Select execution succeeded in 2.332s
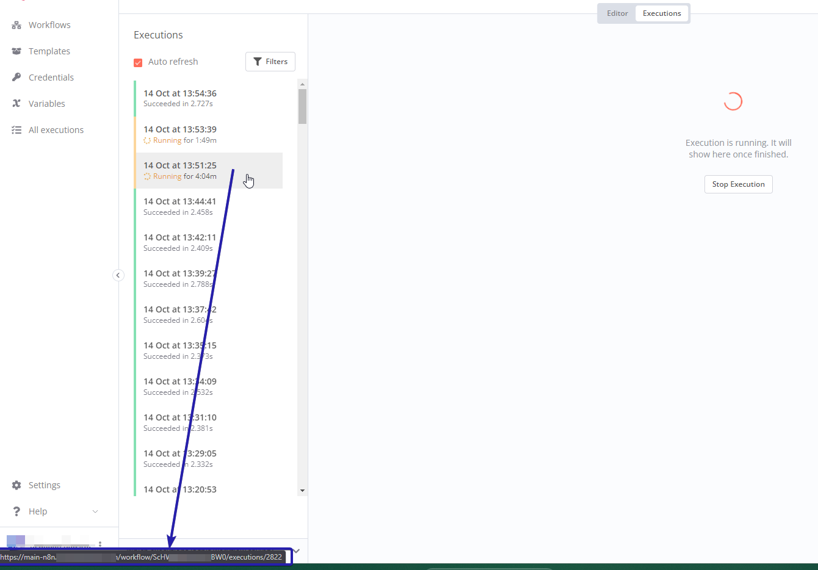 tap(208, 458)
